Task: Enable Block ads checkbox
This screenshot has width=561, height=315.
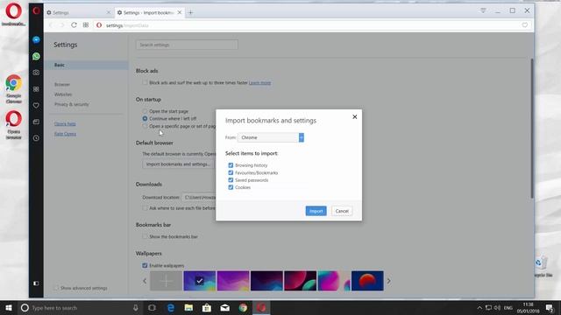Action: click(145, 82)
